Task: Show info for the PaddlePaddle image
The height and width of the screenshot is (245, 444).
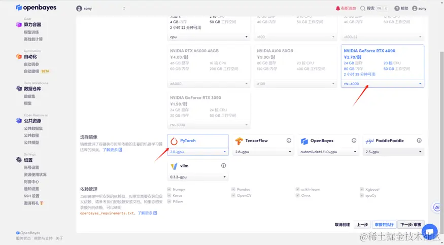Action: click(419, 141)
